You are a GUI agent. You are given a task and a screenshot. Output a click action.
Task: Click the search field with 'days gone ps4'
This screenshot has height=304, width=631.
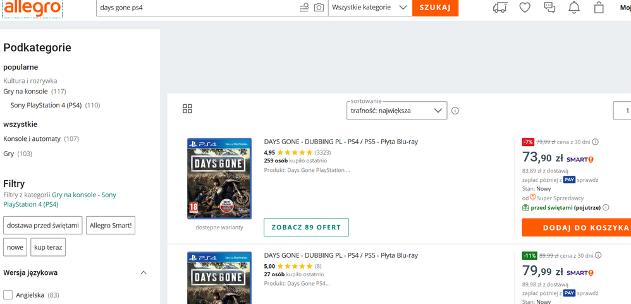coord(196,8)
